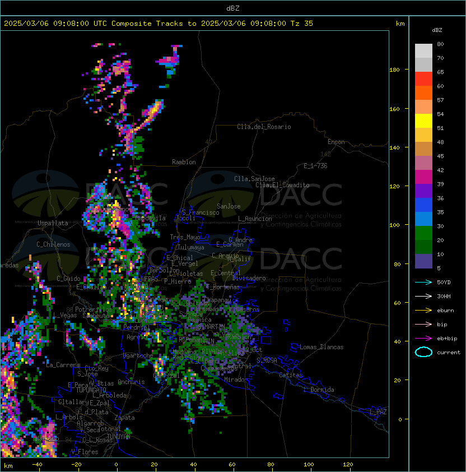The width and height of the screenshot is (466, 472).
Task: Click the 'TUNUYAN' place label
Action: coord(119,437)
